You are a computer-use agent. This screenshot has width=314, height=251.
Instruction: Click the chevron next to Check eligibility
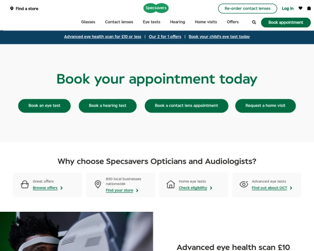coord(211,188)
